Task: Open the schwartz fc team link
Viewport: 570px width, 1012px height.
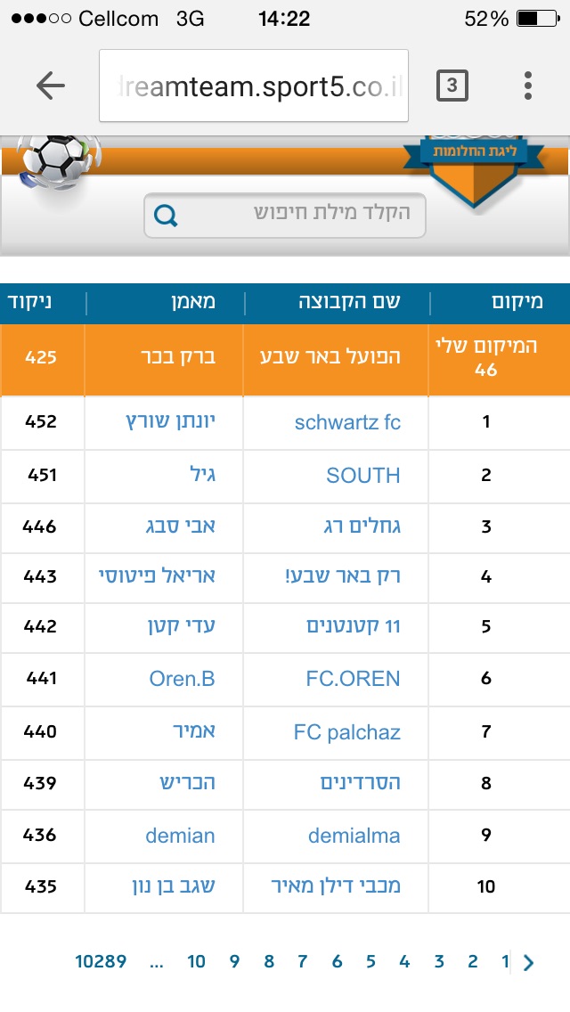Action: click(x=347, y=422)
